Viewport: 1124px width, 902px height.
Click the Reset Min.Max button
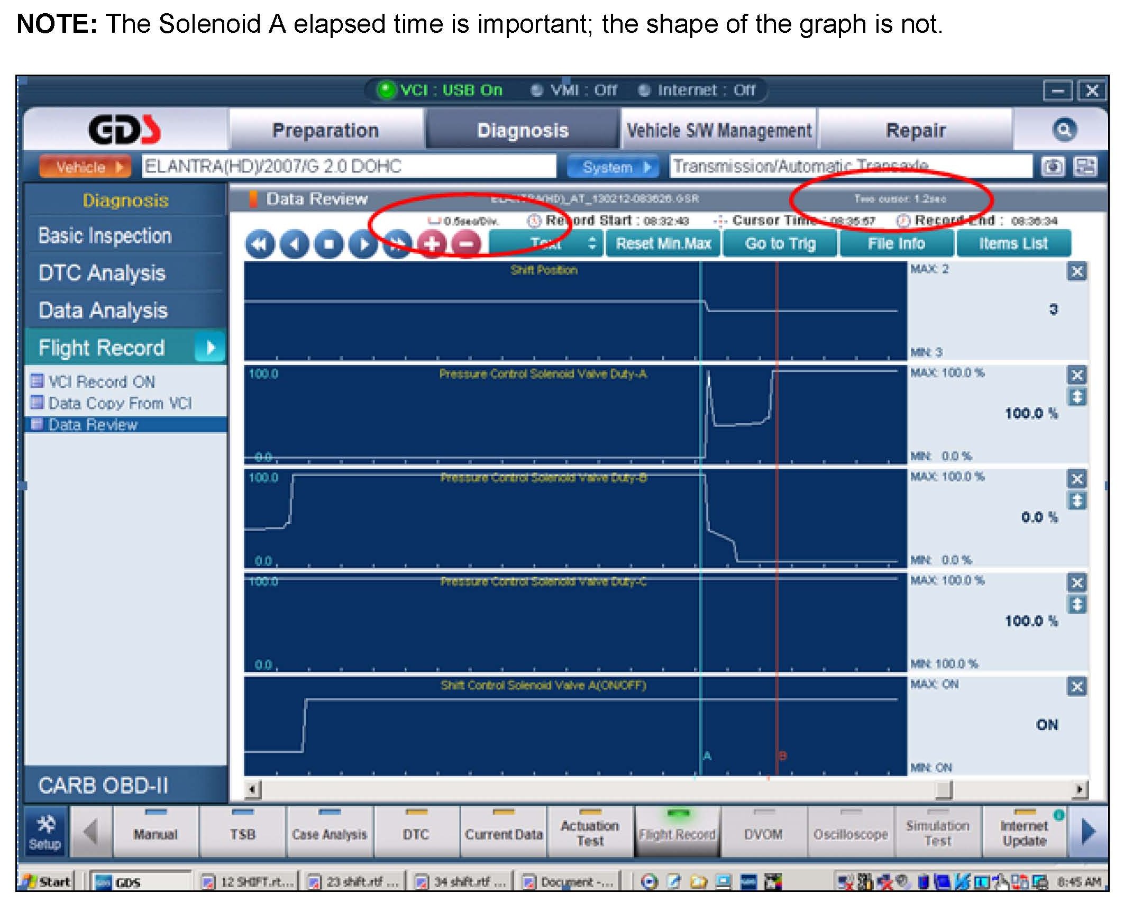(x=663, y=244)
